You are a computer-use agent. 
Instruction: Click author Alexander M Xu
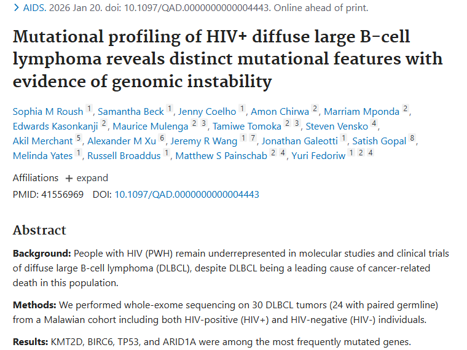[x=122, y=141]
